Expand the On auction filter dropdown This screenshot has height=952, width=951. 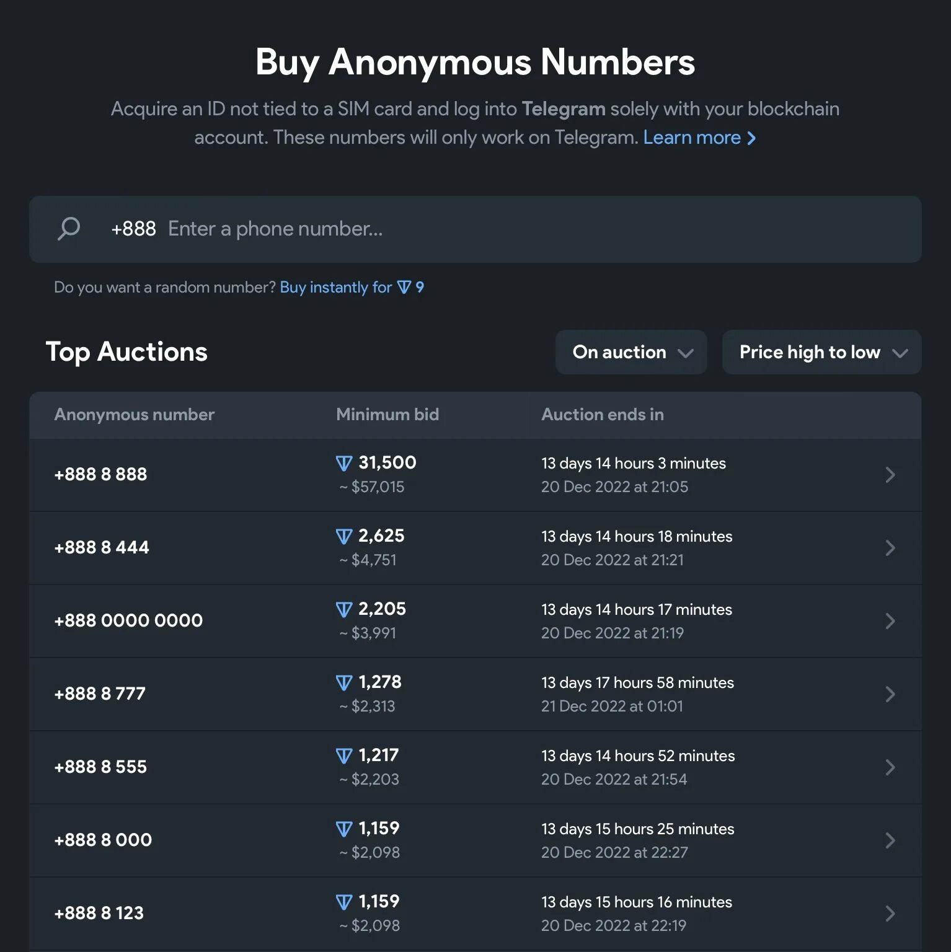coord(631,352)
